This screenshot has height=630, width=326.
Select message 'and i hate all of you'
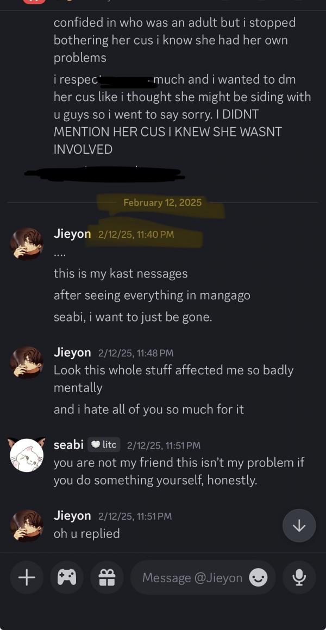[149, 409]
